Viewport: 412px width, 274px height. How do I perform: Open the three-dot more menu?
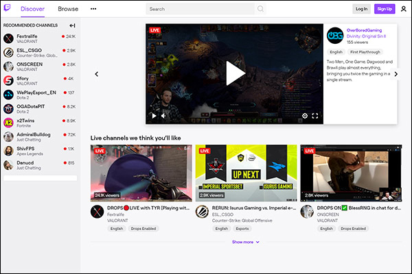pos(93,9)
